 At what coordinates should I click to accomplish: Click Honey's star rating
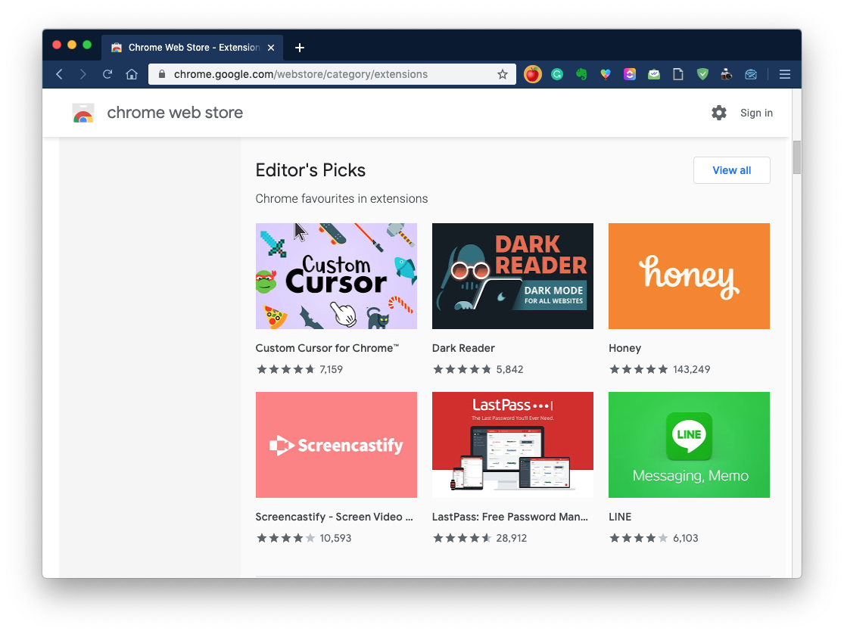[639, 369]
